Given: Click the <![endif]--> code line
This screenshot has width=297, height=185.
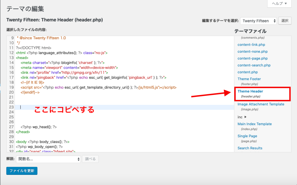Looking at the screenshot, I should tap(30, 92).
